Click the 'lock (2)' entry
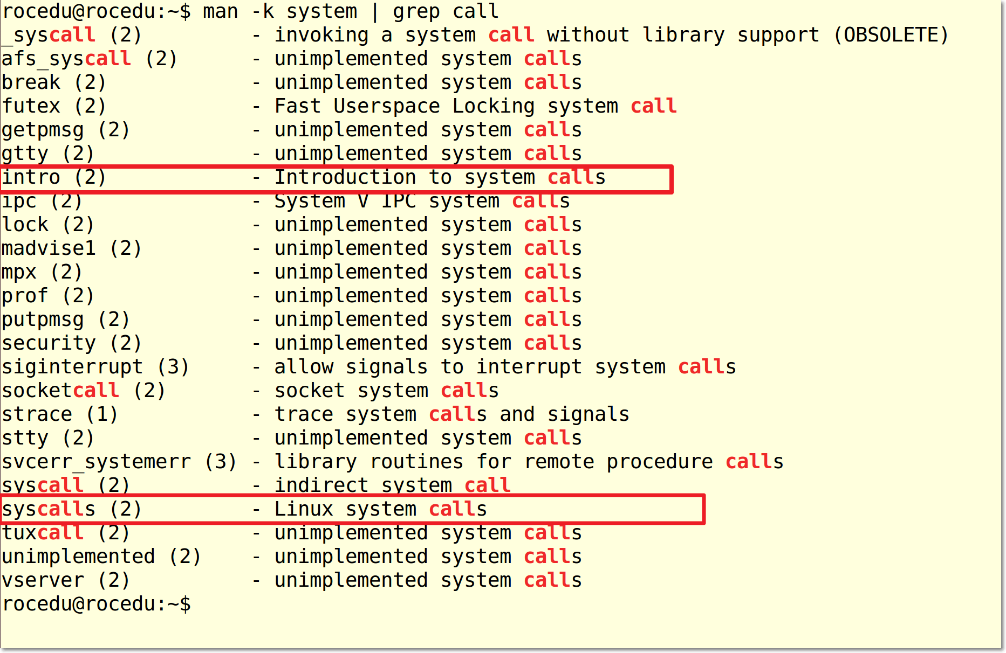The width and height of the screenshot is (1006, 653). point(48,225)
